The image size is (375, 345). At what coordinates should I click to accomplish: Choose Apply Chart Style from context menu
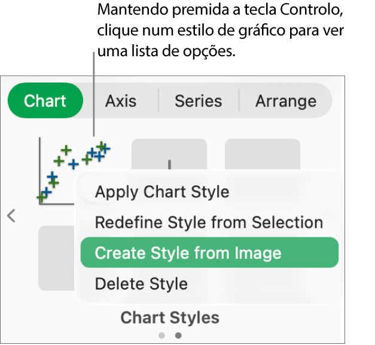[x=162, y=192]
